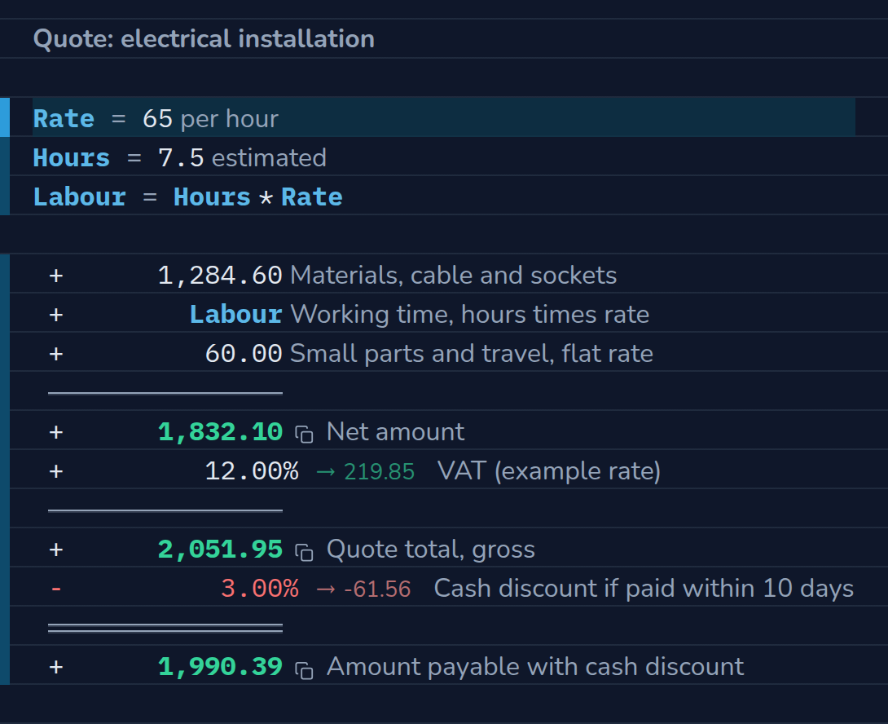Click the computed VAT value 219.85
This screenshot has height=724, width=888.
point(379,472)
